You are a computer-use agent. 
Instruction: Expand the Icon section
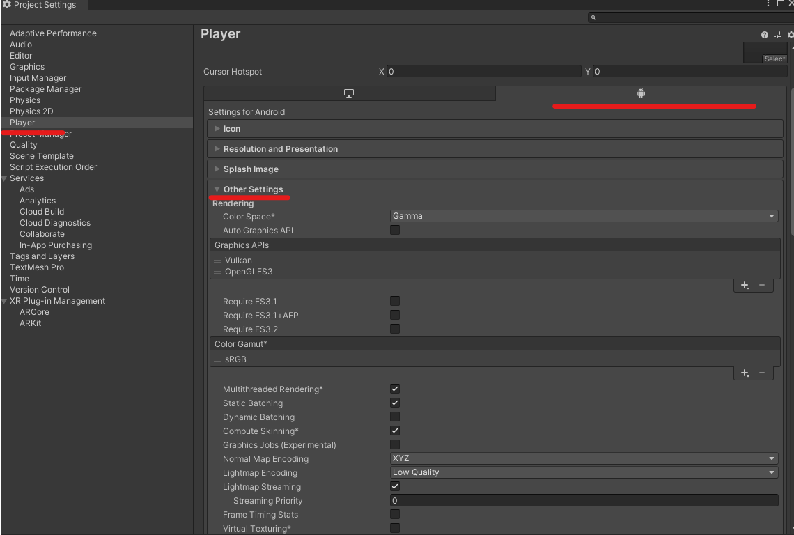[495, 129]
